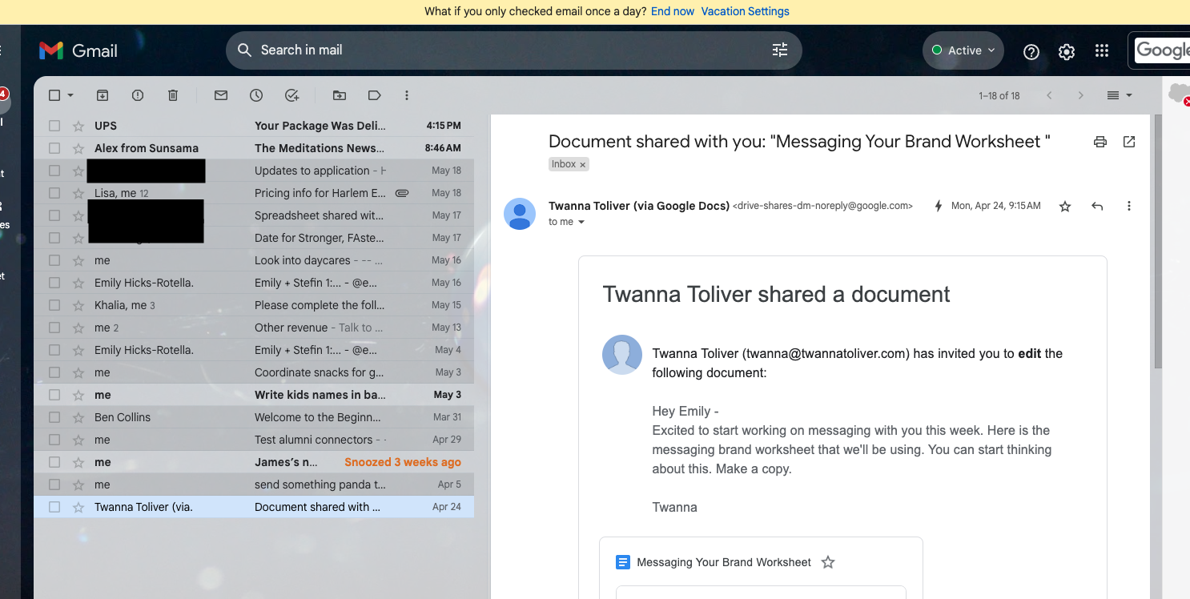This screenshot has height=599, width=1190.
Task: Click the email view vertical scrollbar
Action: [x=1158, y=240]
